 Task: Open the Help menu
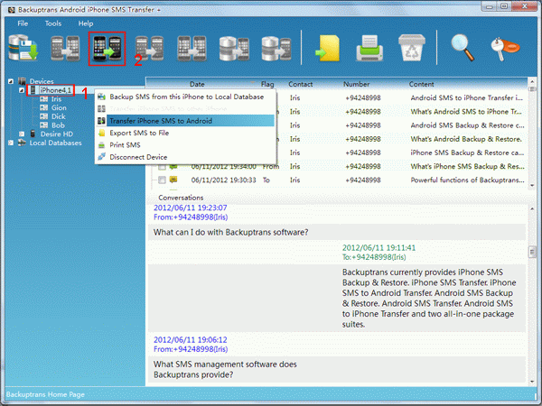(86, 23)
